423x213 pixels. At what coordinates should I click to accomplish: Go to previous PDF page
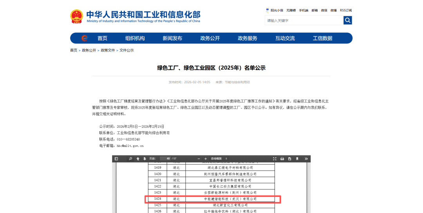click(138, 159)
